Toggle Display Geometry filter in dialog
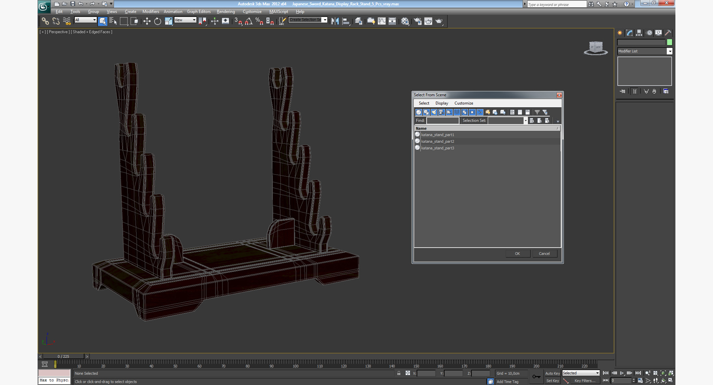Image resolution: width=713 pixels, height=385 pixels. pyautogui.click(x=419, y=112)
